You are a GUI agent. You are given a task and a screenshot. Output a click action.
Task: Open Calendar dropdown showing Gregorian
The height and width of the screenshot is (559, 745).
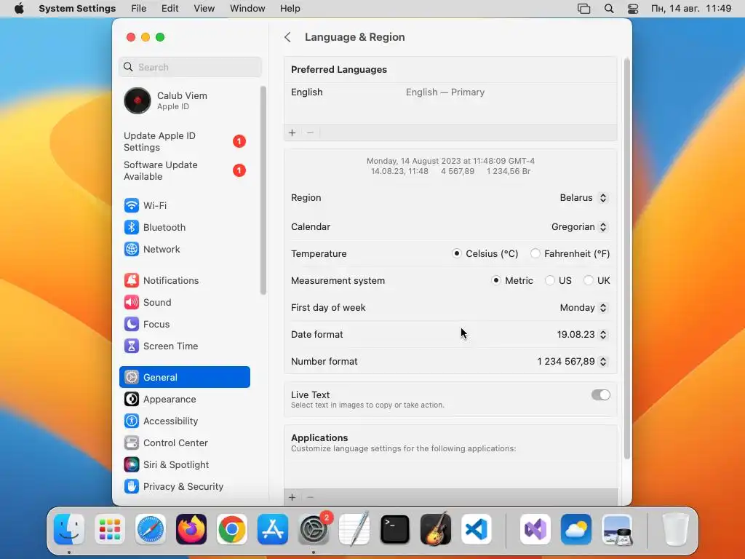pyautogui.click(x=579, y=227)
